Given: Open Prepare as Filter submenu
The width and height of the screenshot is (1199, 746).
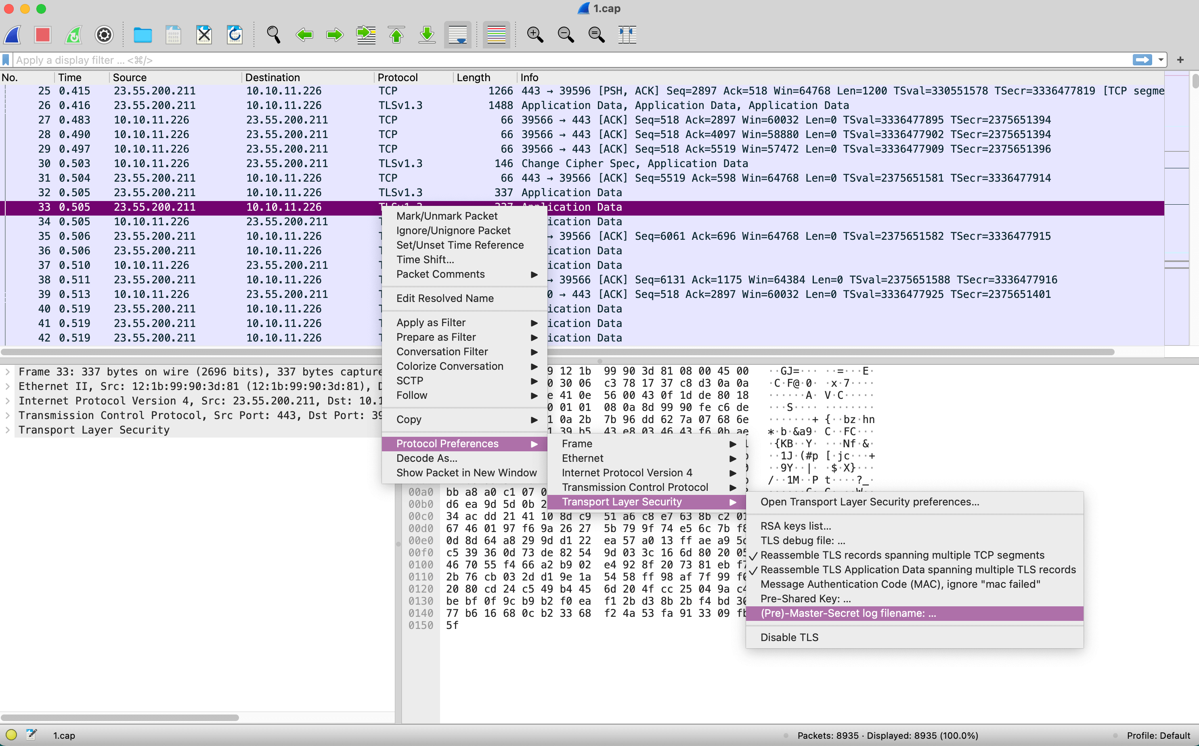Looking at the screenshot, I should click(x=464, y=337).
